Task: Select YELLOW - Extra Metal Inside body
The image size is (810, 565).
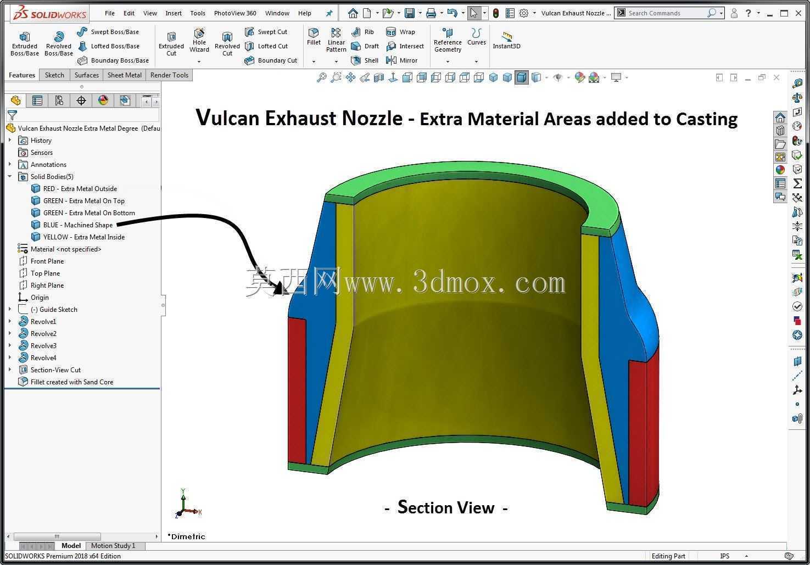Action: point(78,237)
